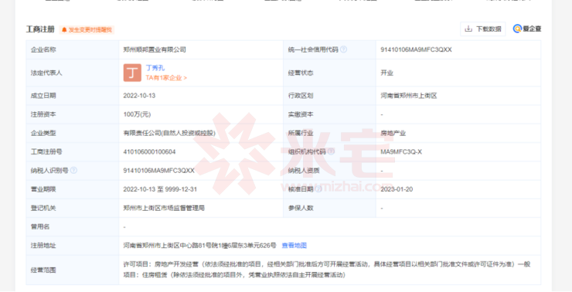This screenshot has width=572, height=292.
Task: Select company name 郑州顺邦置业有限公司
Action: (x=155, y=49)
